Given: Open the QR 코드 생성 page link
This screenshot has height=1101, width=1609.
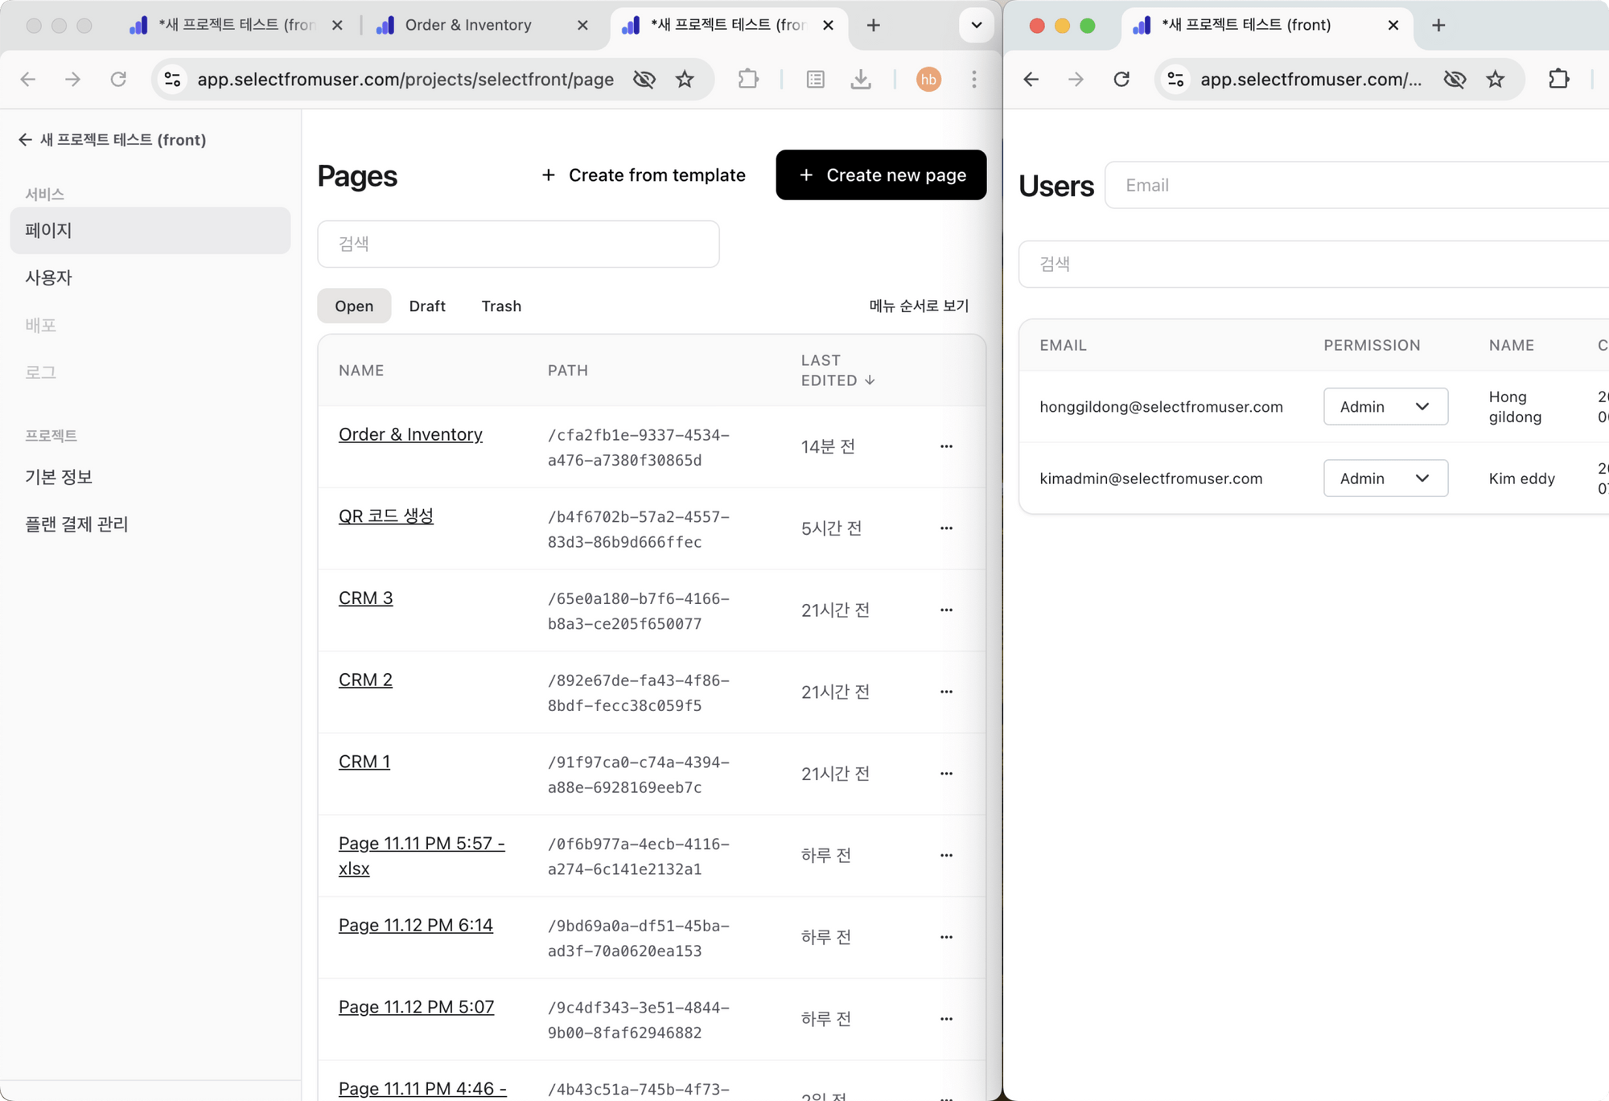Looking at the screenshot, I should tap(385, 516).
